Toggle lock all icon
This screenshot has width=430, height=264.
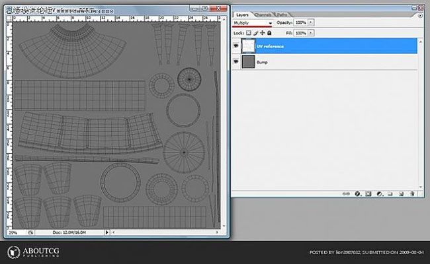(x=269, y=32)
